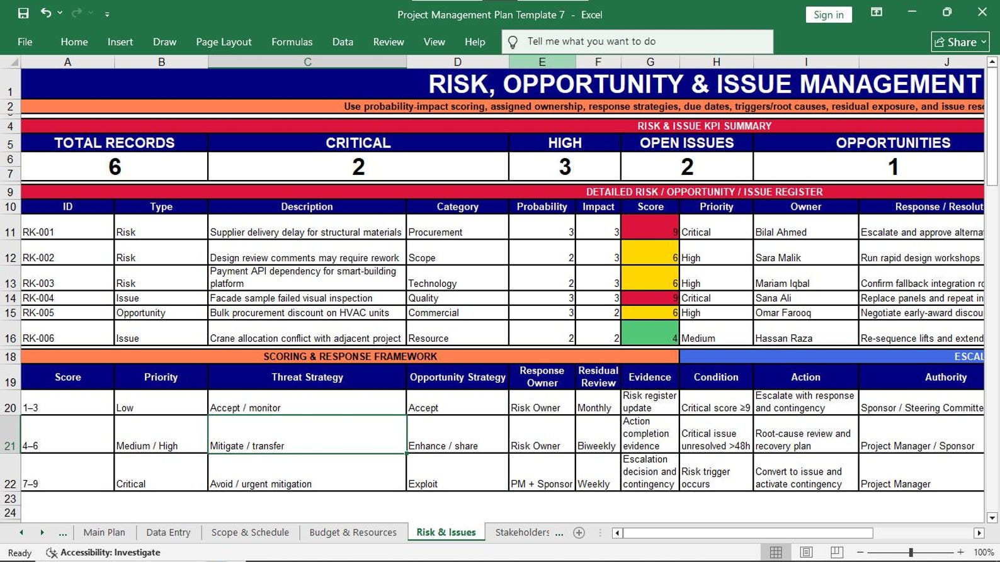This screenshot has width=1000, height=562.
Task: Click the Undo arrow icon
Action: [46, 13]
